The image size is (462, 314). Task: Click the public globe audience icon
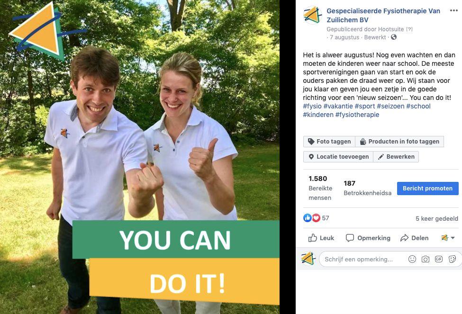394,37
